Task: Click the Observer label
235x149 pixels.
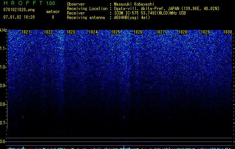Action: 76,4
